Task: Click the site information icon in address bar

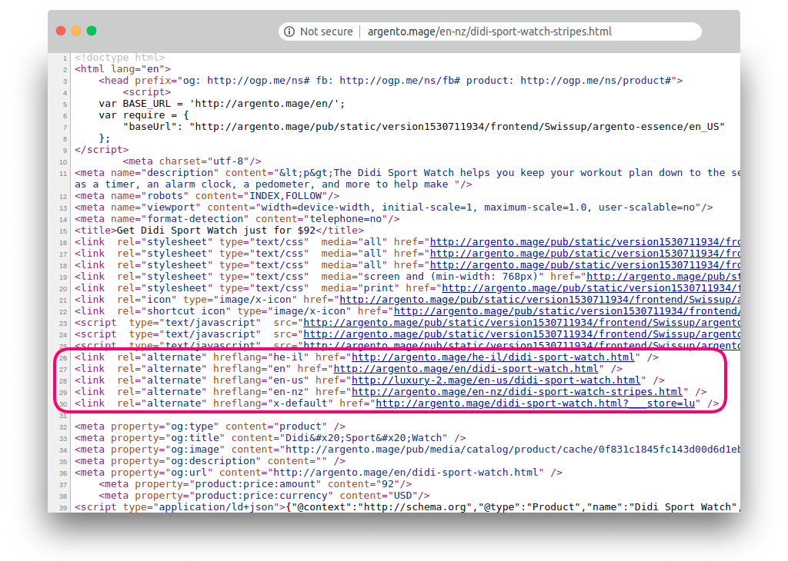Action: click(x=289, y=32)
